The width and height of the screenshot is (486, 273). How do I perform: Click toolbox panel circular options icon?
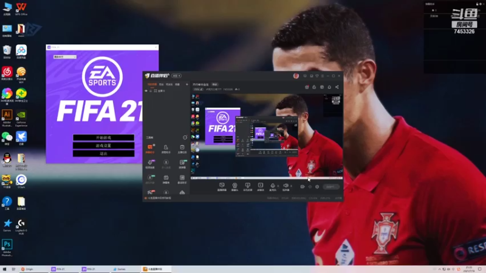coord(185,138)
